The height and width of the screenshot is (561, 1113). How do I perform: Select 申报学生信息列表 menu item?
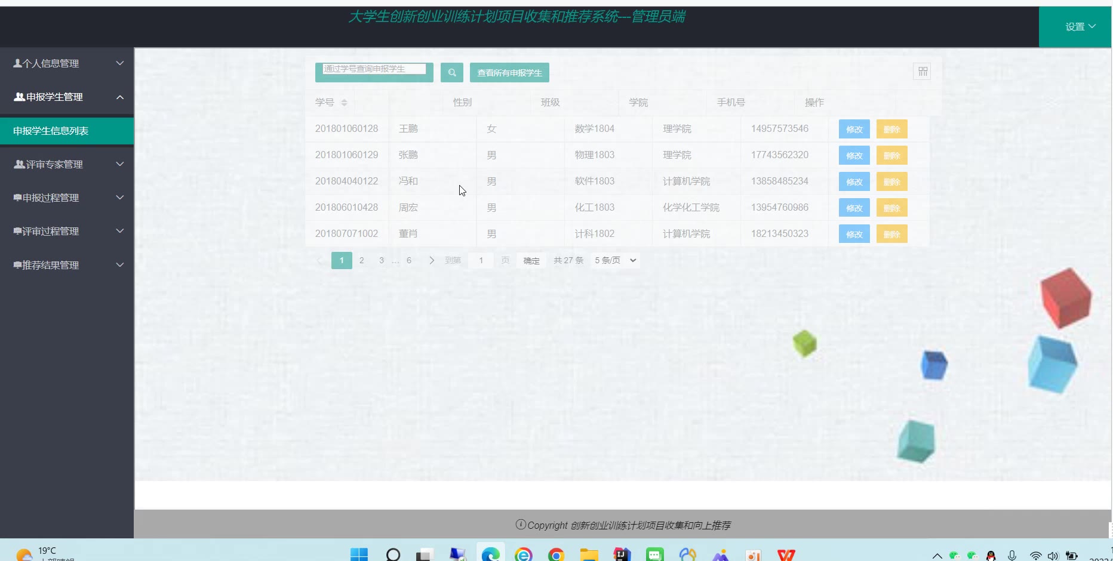[x=67, y=131]
